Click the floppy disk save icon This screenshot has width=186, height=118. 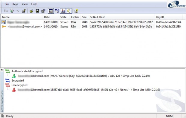pyautogui.click(x=37, y=11)
